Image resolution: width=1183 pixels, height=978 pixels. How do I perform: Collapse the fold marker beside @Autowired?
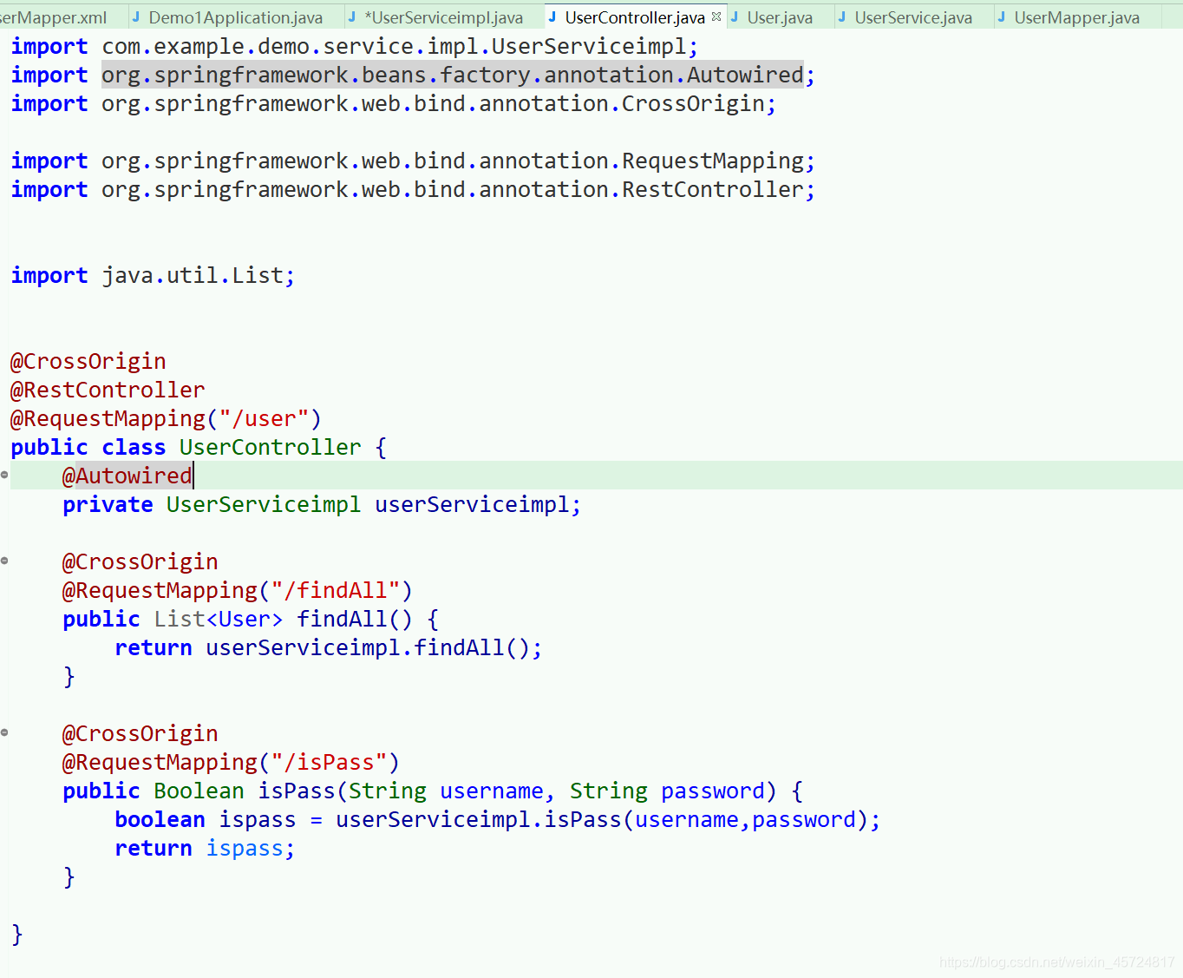[5, 475]
